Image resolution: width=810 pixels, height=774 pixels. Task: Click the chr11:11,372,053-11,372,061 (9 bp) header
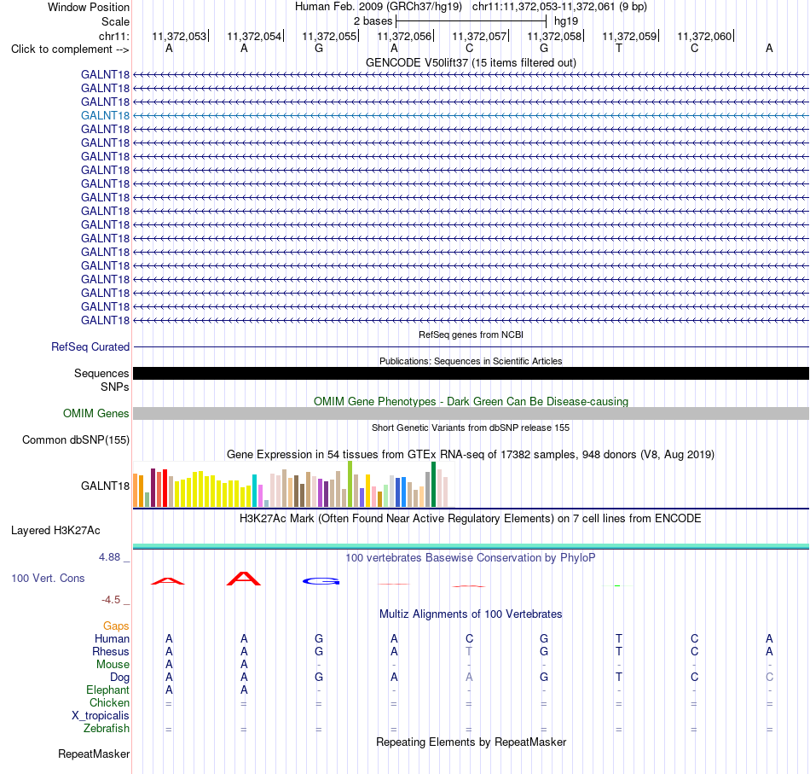(x=559, y=7)
